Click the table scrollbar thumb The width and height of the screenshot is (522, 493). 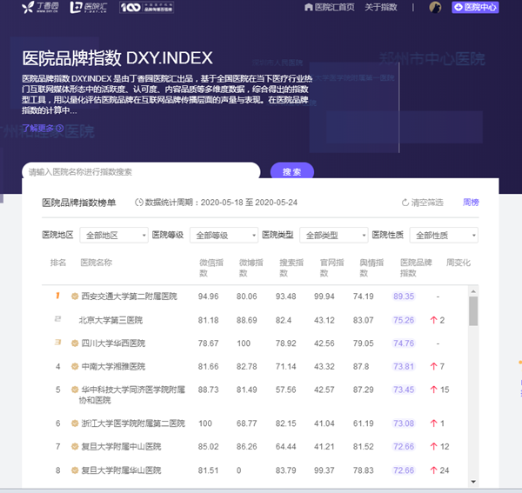[473, 311]
